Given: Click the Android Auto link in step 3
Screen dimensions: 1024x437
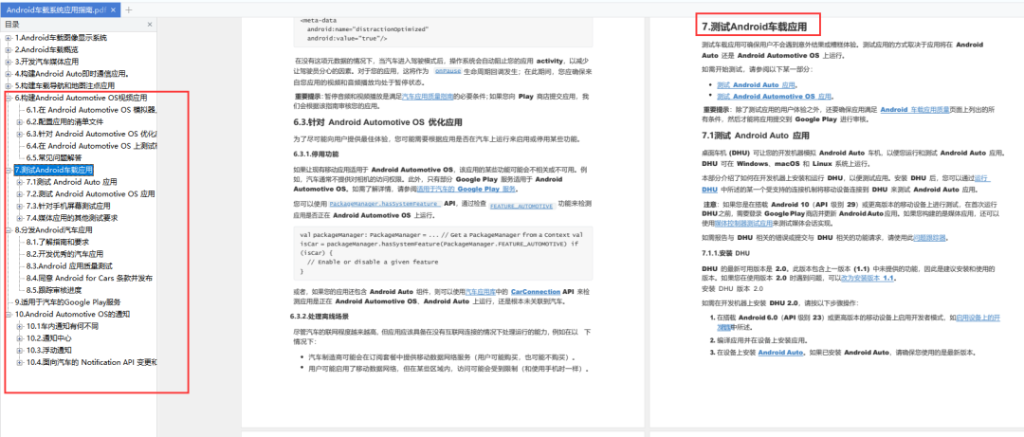Looking at the screenshot, I should [x=780, y=353].
